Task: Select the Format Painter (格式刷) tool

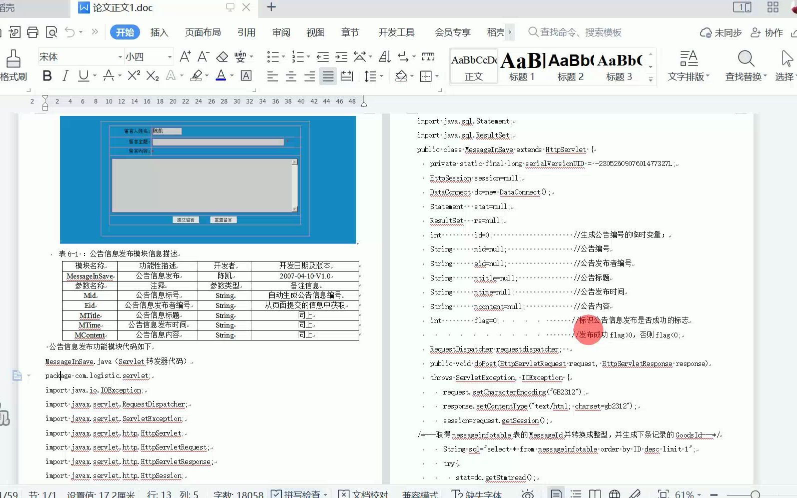Action: [x=13, y=65]
